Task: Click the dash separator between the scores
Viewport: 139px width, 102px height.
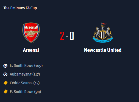Action: [x=67, y=36]
